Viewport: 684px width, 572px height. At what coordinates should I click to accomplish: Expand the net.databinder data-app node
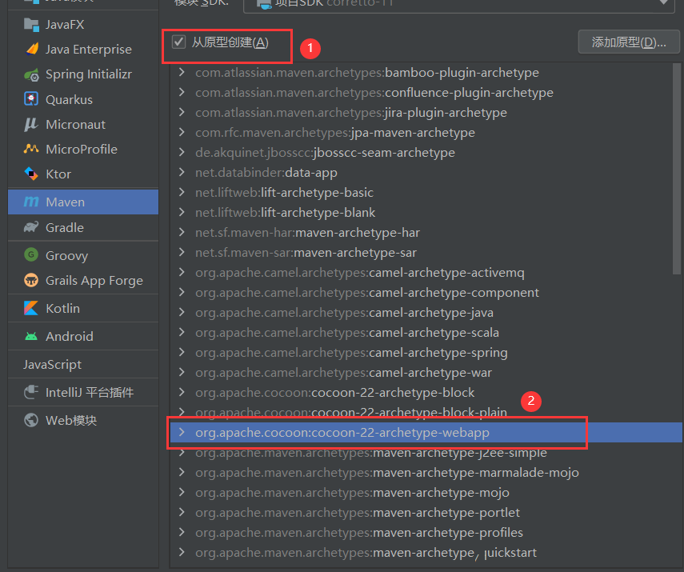click(182, 172)
